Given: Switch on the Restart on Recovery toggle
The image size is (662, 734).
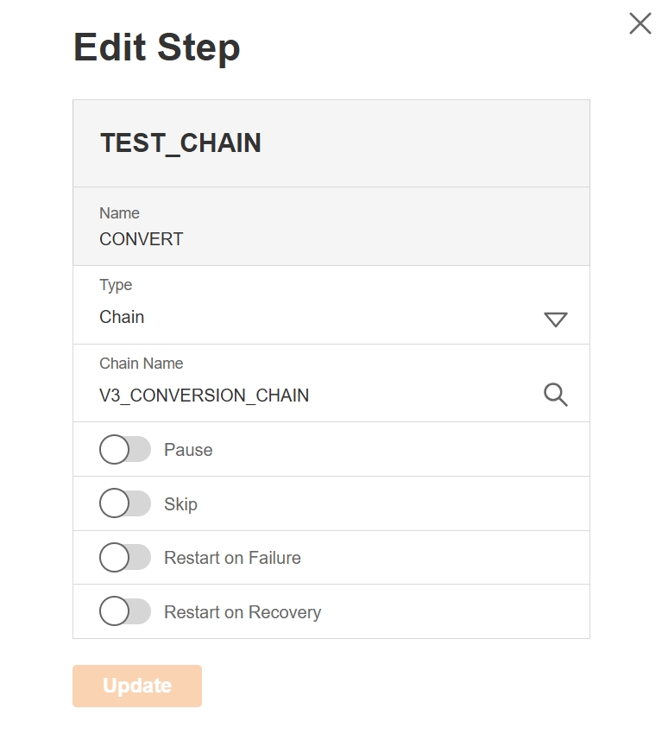Looking at the screenshot, I should [x=125, y=611].
